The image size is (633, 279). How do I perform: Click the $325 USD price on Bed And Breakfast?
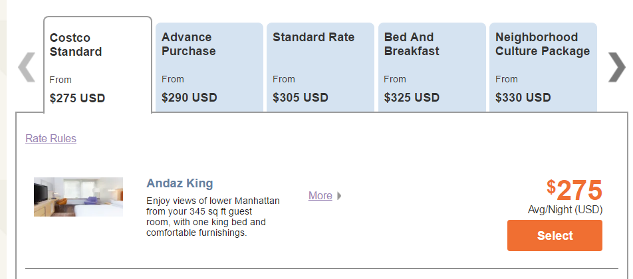[x=412, y=98]
